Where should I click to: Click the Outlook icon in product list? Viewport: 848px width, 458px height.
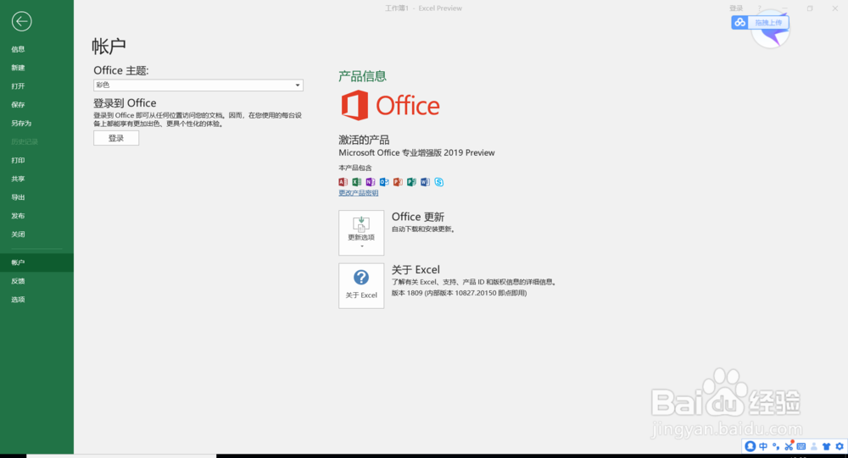384,182
